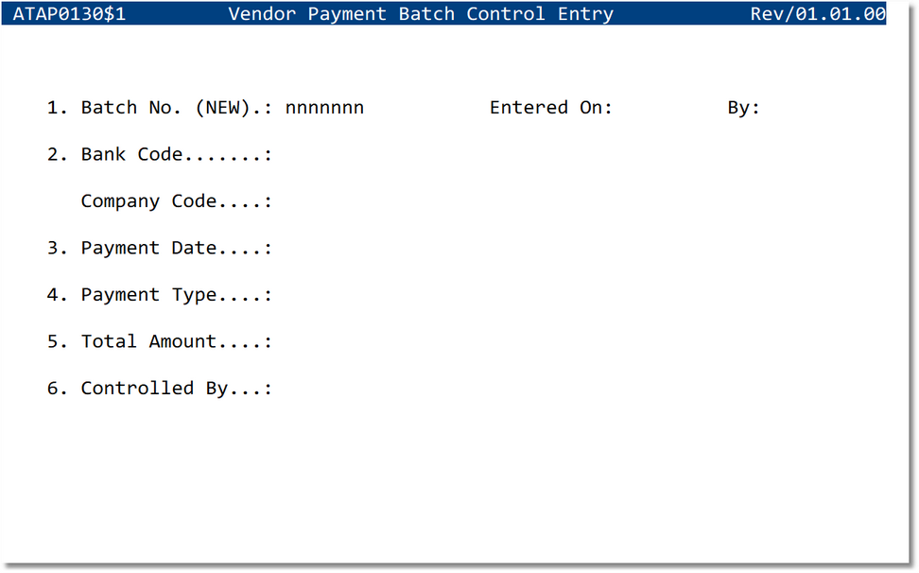This screenshot has height=573, width=919.
Task: Click the Vendor Payment Batch Control Entry title
Action: [420, 13]
